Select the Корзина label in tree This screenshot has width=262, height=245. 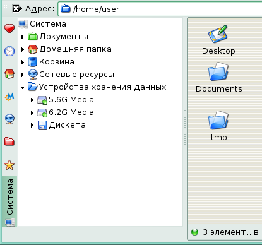(57, 62)
